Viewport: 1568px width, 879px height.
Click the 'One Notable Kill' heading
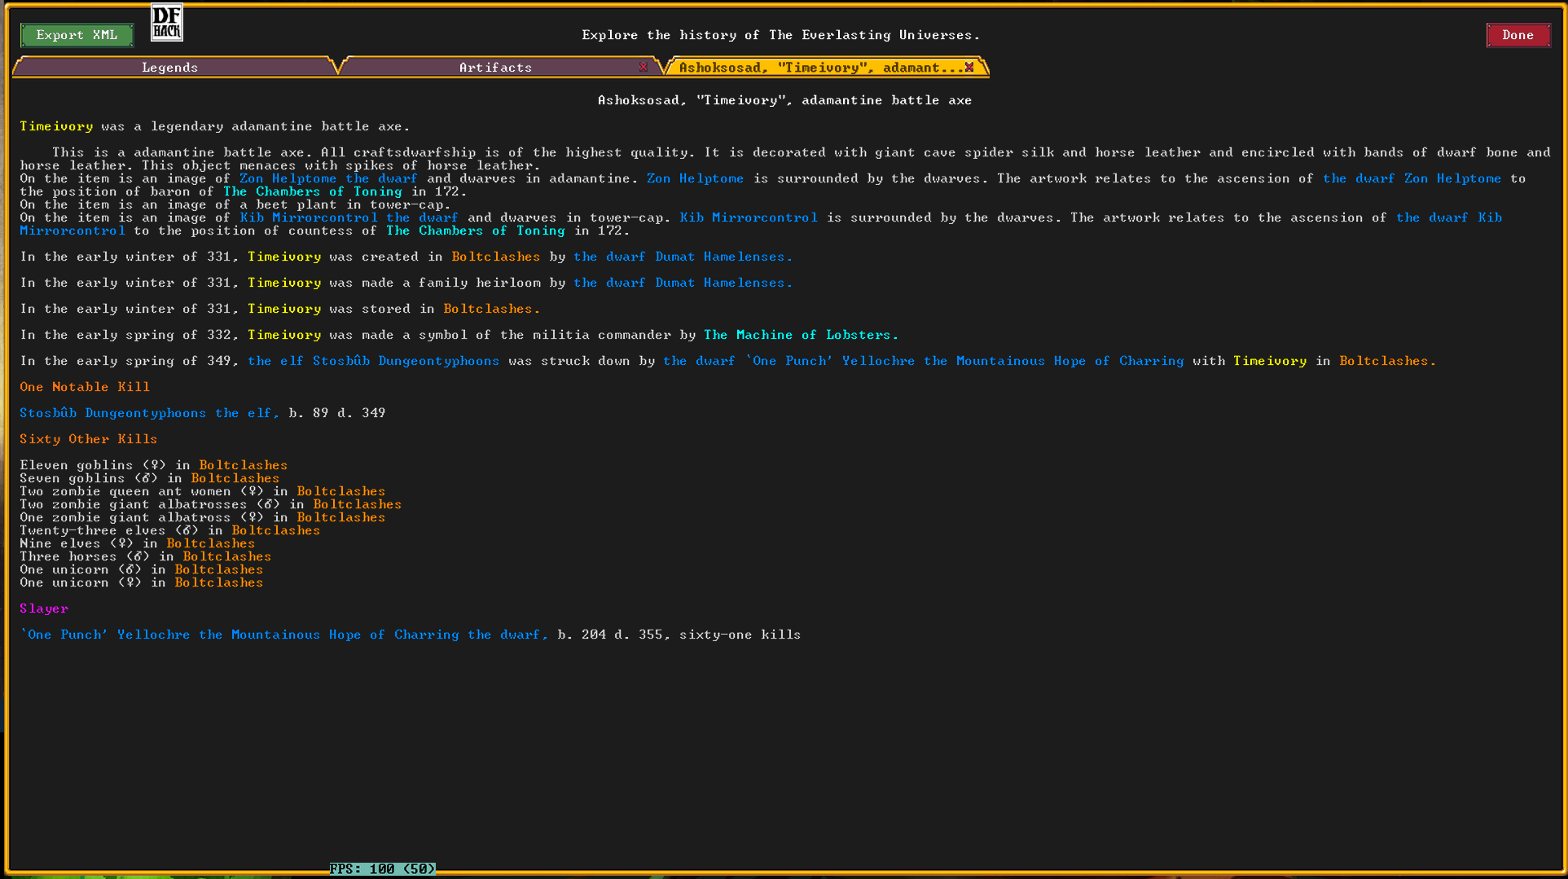(85, 387)
